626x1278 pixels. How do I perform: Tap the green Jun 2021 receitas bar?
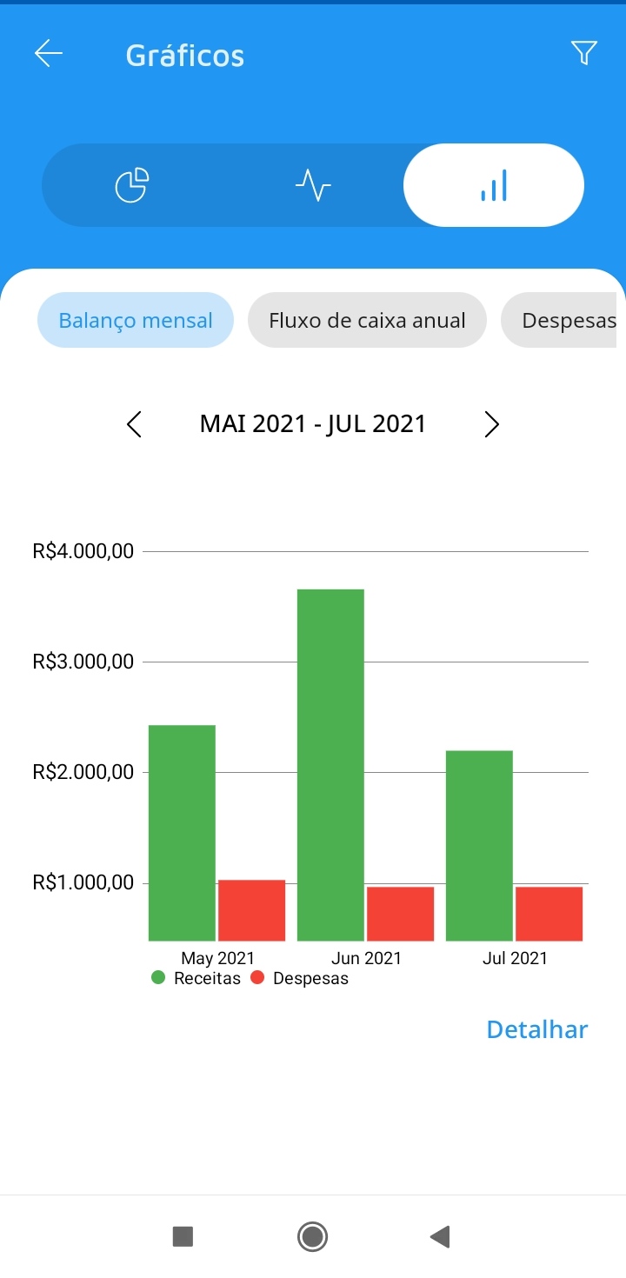tap(330, 765)
